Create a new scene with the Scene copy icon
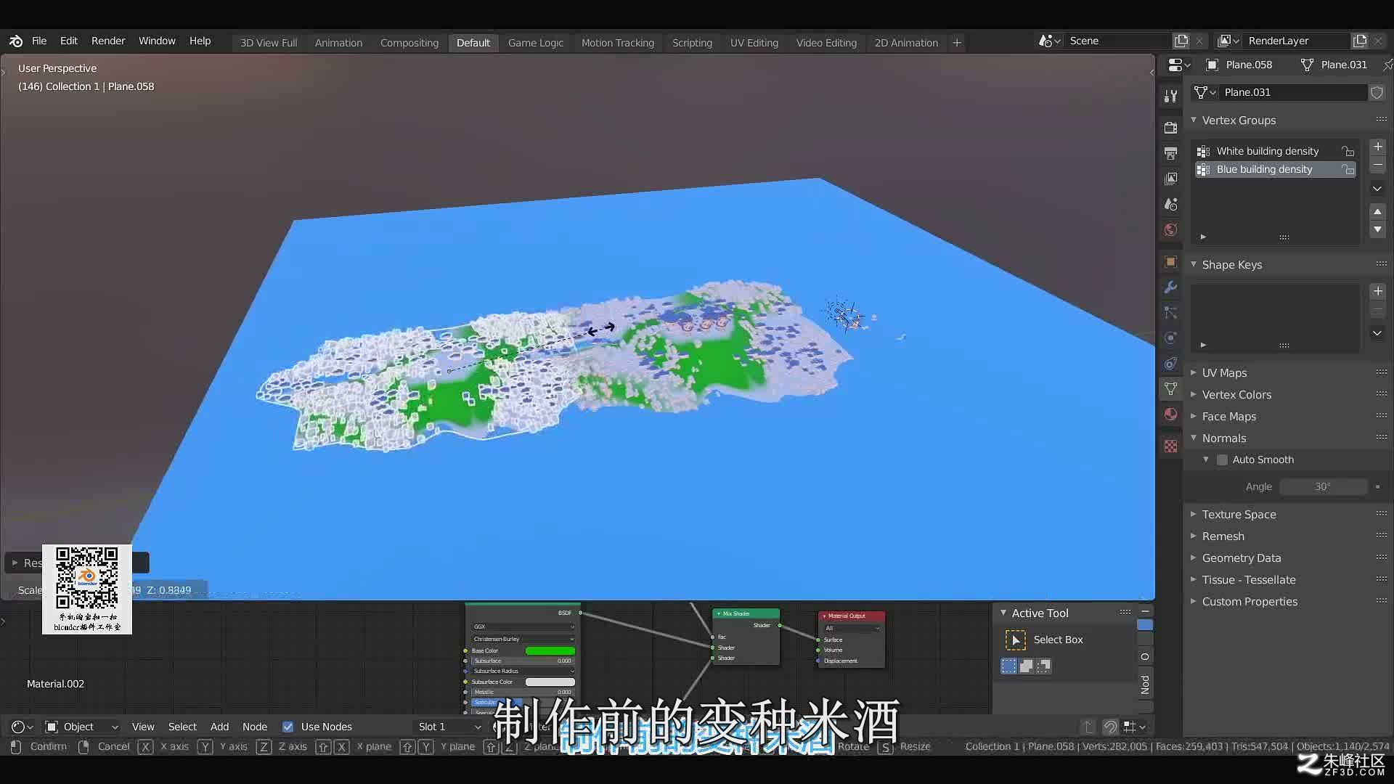This screenshot has height=784, width=1394. 1181,41
